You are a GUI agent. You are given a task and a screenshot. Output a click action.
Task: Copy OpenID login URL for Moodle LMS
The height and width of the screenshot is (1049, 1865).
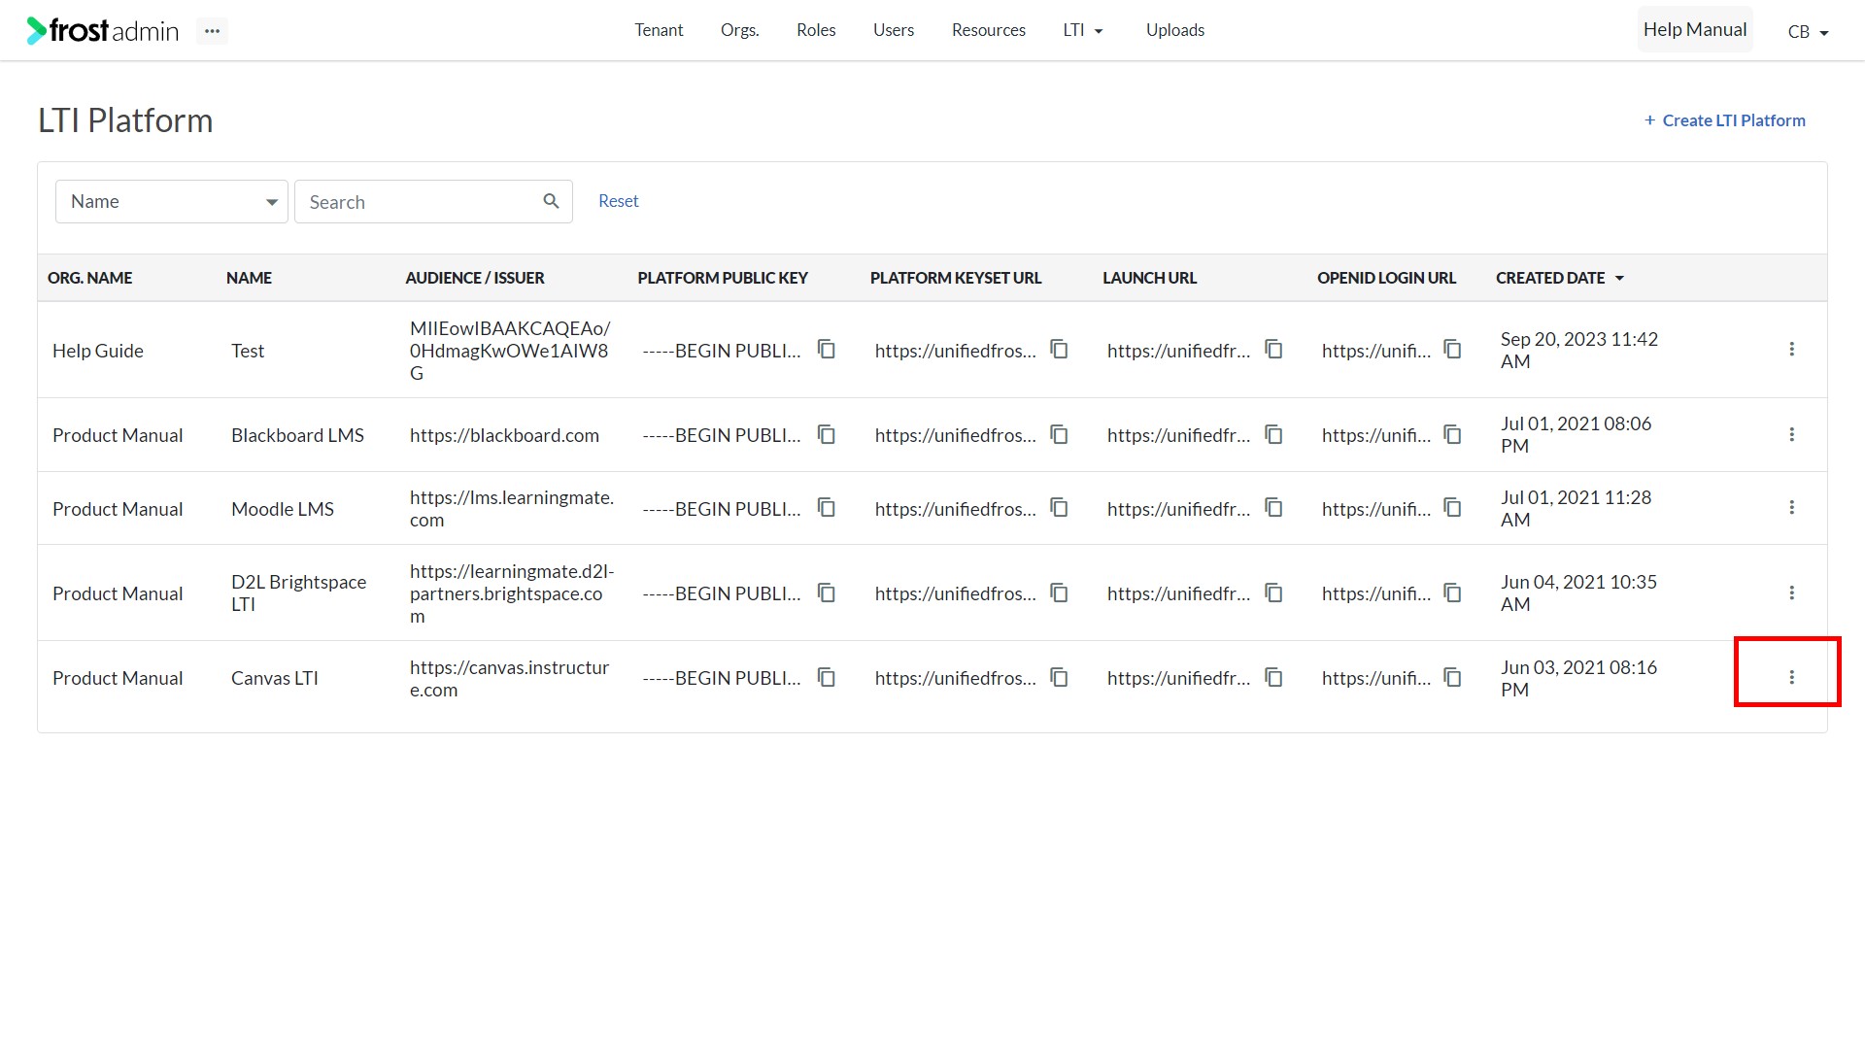pos(1453,508)
